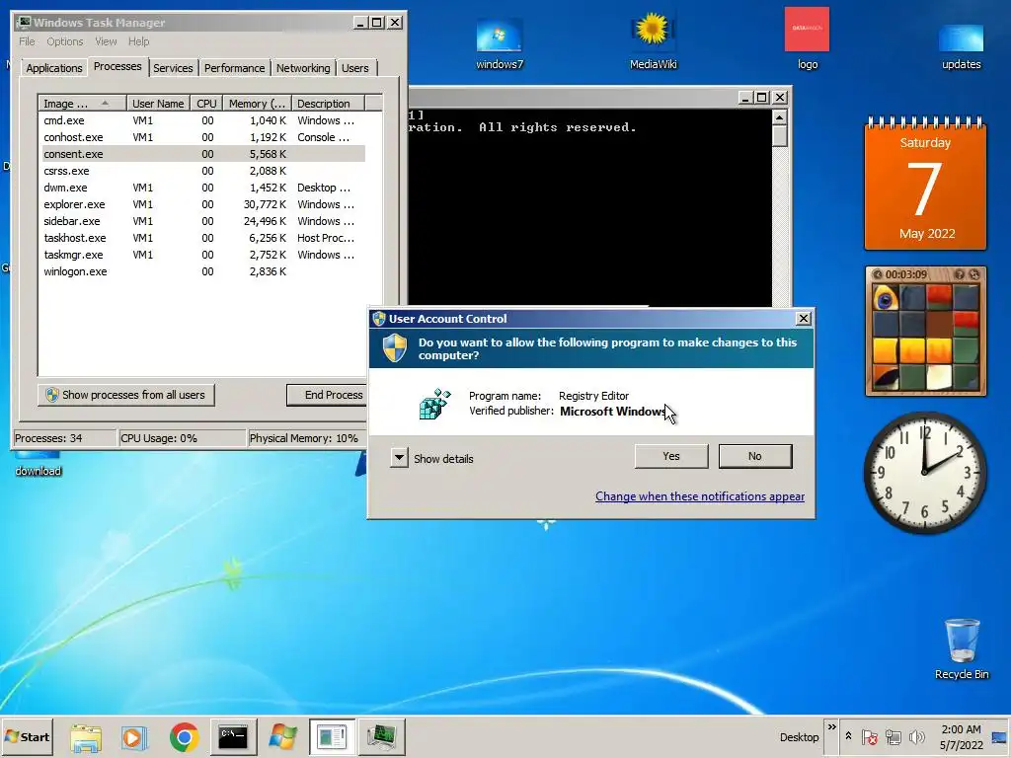Click the Start button on taskbar
The width and height of the screenshot is (1011, 758).
[x=27, y=736]
